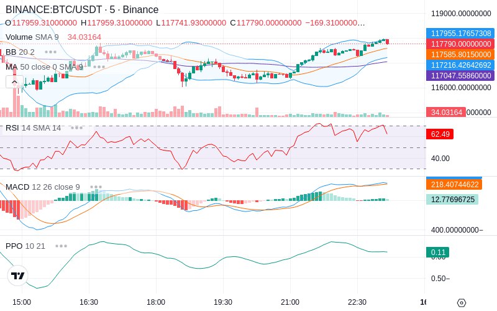This screenshot has width=497, height=311.
Task: Click the Volume SMA value 34.03164 in the legend
Action: (x=84, y=37)
